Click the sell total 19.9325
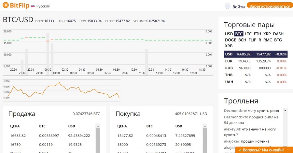The image size is (293, 153). click(x=75, y=145)
